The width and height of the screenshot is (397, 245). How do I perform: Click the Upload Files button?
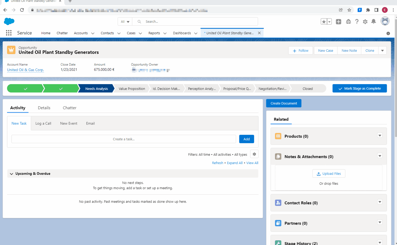(x=329, y=174)
